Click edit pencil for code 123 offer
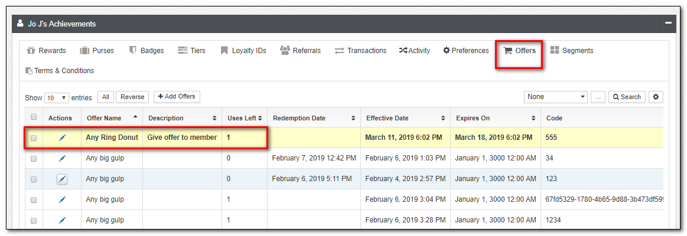 [62, 179]
